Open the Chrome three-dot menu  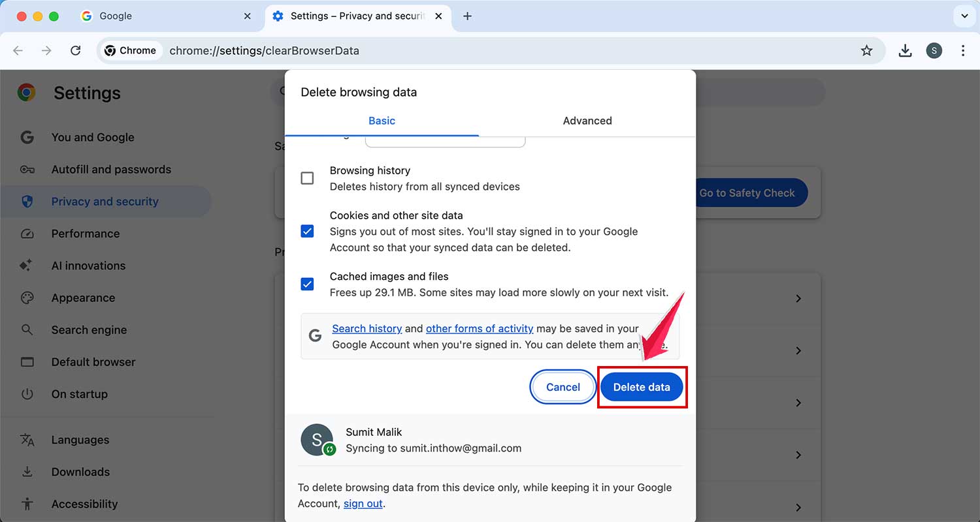(964, 50)
